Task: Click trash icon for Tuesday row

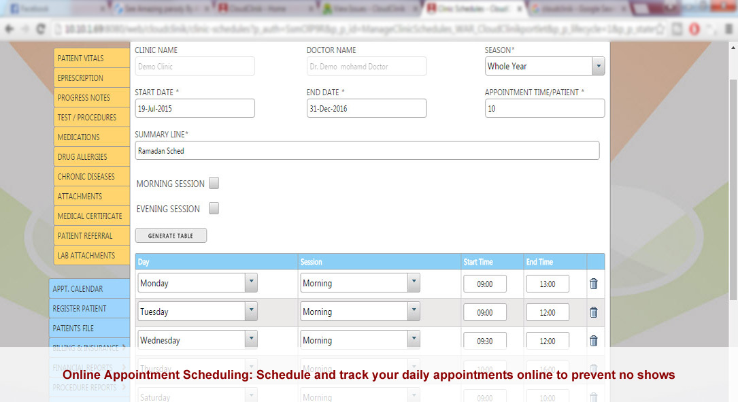Action: coord(593,312)
